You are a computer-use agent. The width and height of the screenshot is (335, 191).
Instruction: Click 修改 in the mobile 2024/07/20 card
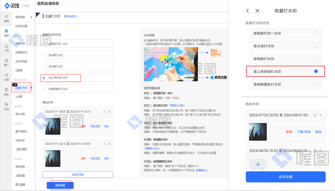(x=318, y=132)
